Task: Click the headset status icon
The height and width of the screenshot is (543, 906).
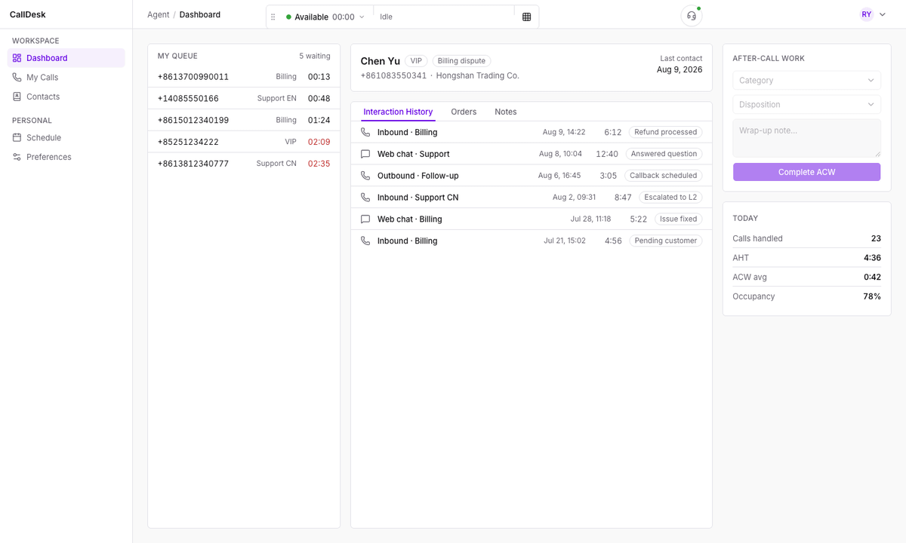Action: click(692, 16)
